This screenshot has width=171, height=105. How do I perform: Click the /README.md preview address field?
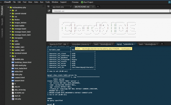(x=111, y=11)
